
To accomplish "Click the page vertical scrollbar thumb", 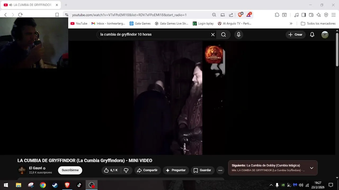I will [x=337, y=50].
